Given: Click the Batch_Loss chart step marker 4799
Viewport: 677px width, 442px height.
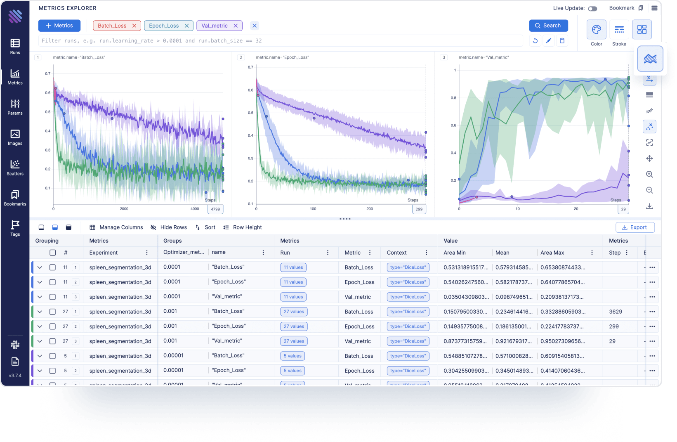Looking at the screenshot, I should 215,209.
